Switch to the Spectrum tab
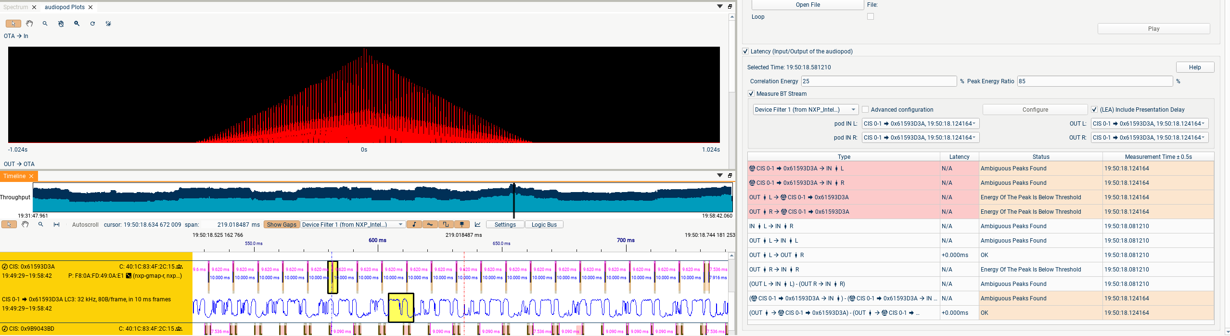Viewport: 1230px width, 336px height. click(x=16, y=7)
